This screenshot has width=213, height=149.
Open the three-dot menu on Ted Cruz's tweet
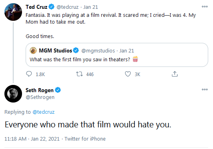tap(205, 6)
